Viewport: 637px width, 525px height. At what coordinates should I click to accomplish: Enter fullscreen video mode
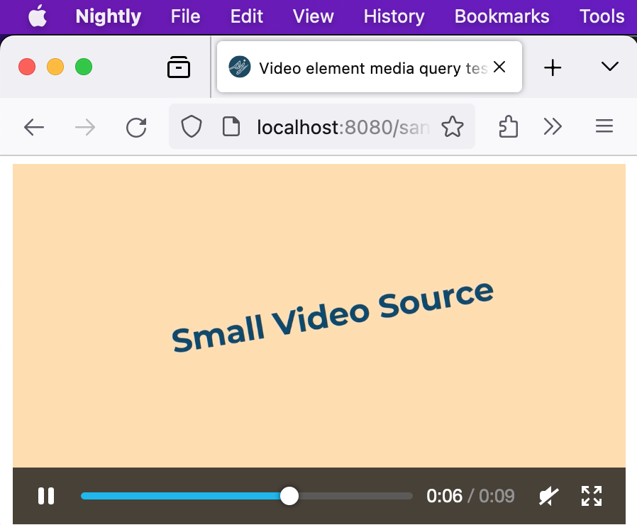coord(592,496)
